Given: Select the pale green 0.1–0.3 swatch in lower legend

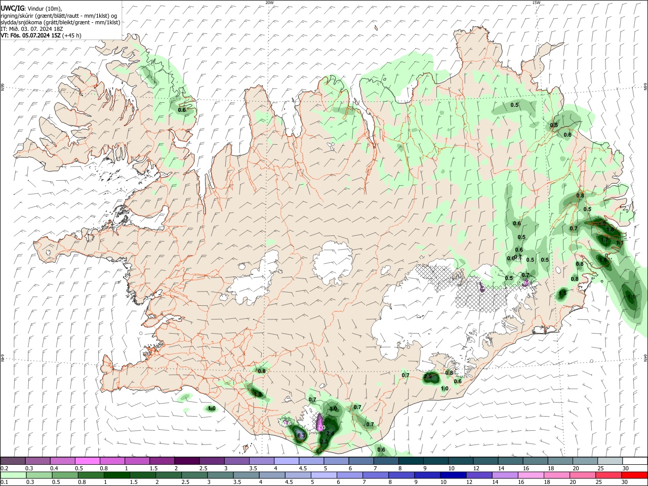Looking at the screenshot, I should (14, 475).
